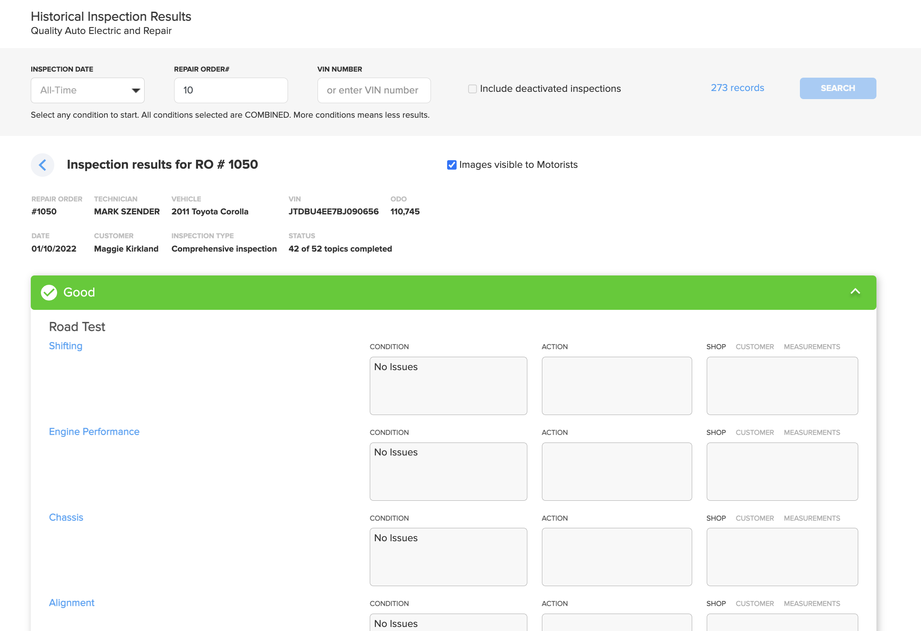Click the Inspection results for RO # 1050 heading
The width and height of the screenshot is (921, 631).
(x=162, y=165)
